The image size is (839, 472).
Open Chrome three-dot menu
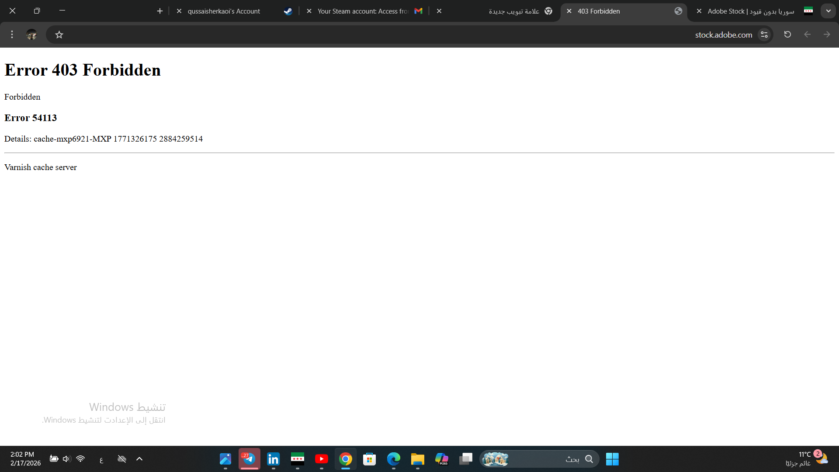coord(12,35)
